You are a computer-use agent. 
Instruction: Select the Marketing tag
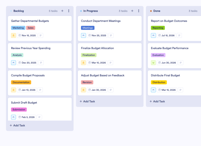[18, 28]
